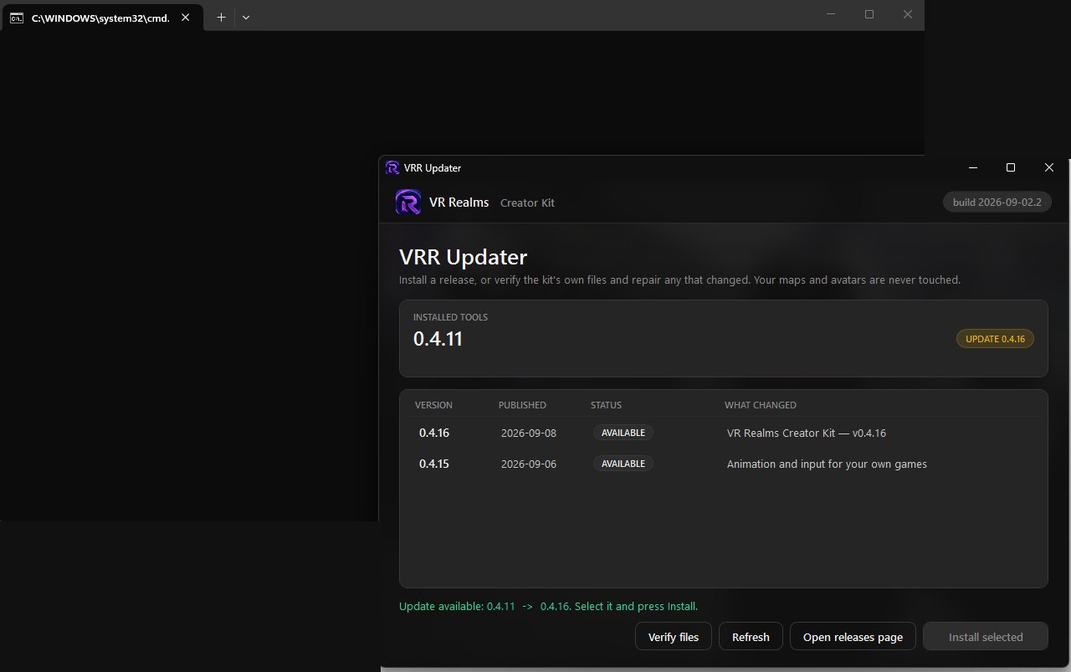Click the cmd icon in terminal tab
Screen dimensions: 1071x672
(x=17, y=17)
